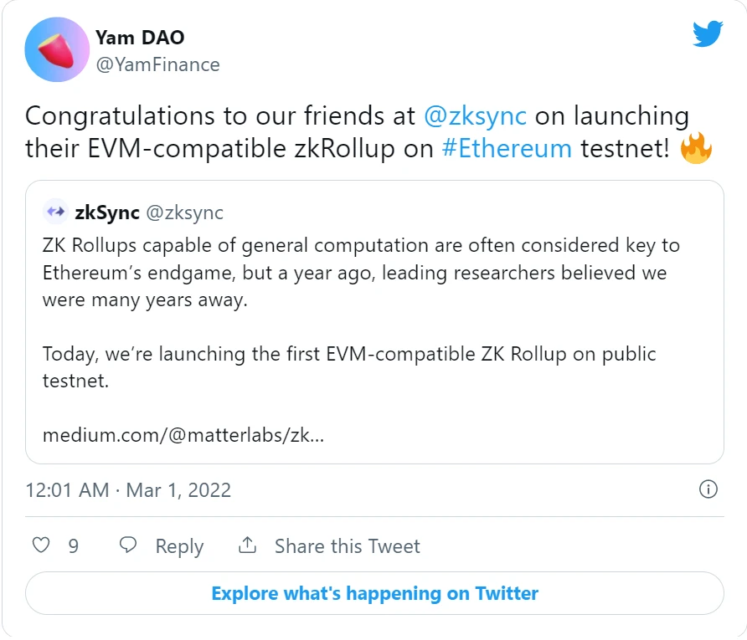Open the tweet info circle icon

point(708,489)
